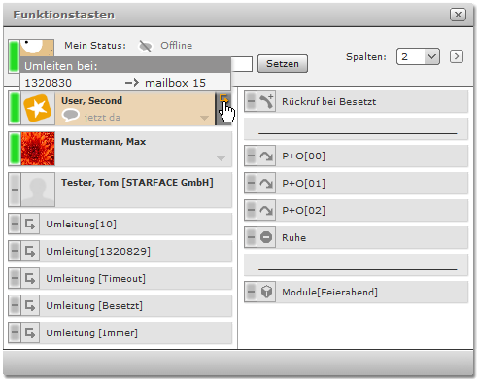The width and height of the screenshot is (479, 382).
Task: Expand the Mustermann, Max dropdown arrow
Action: tap(221, 158)
